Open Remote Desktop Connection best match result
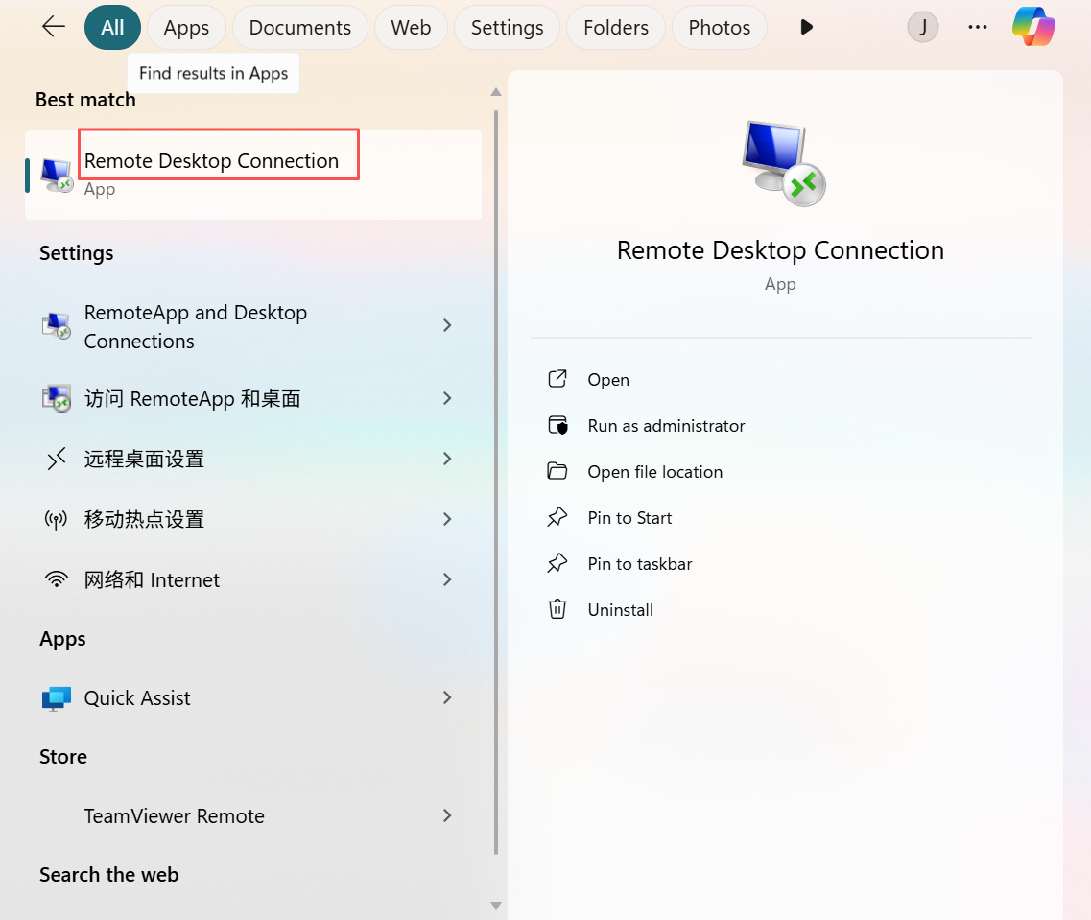 pos(253,175)
